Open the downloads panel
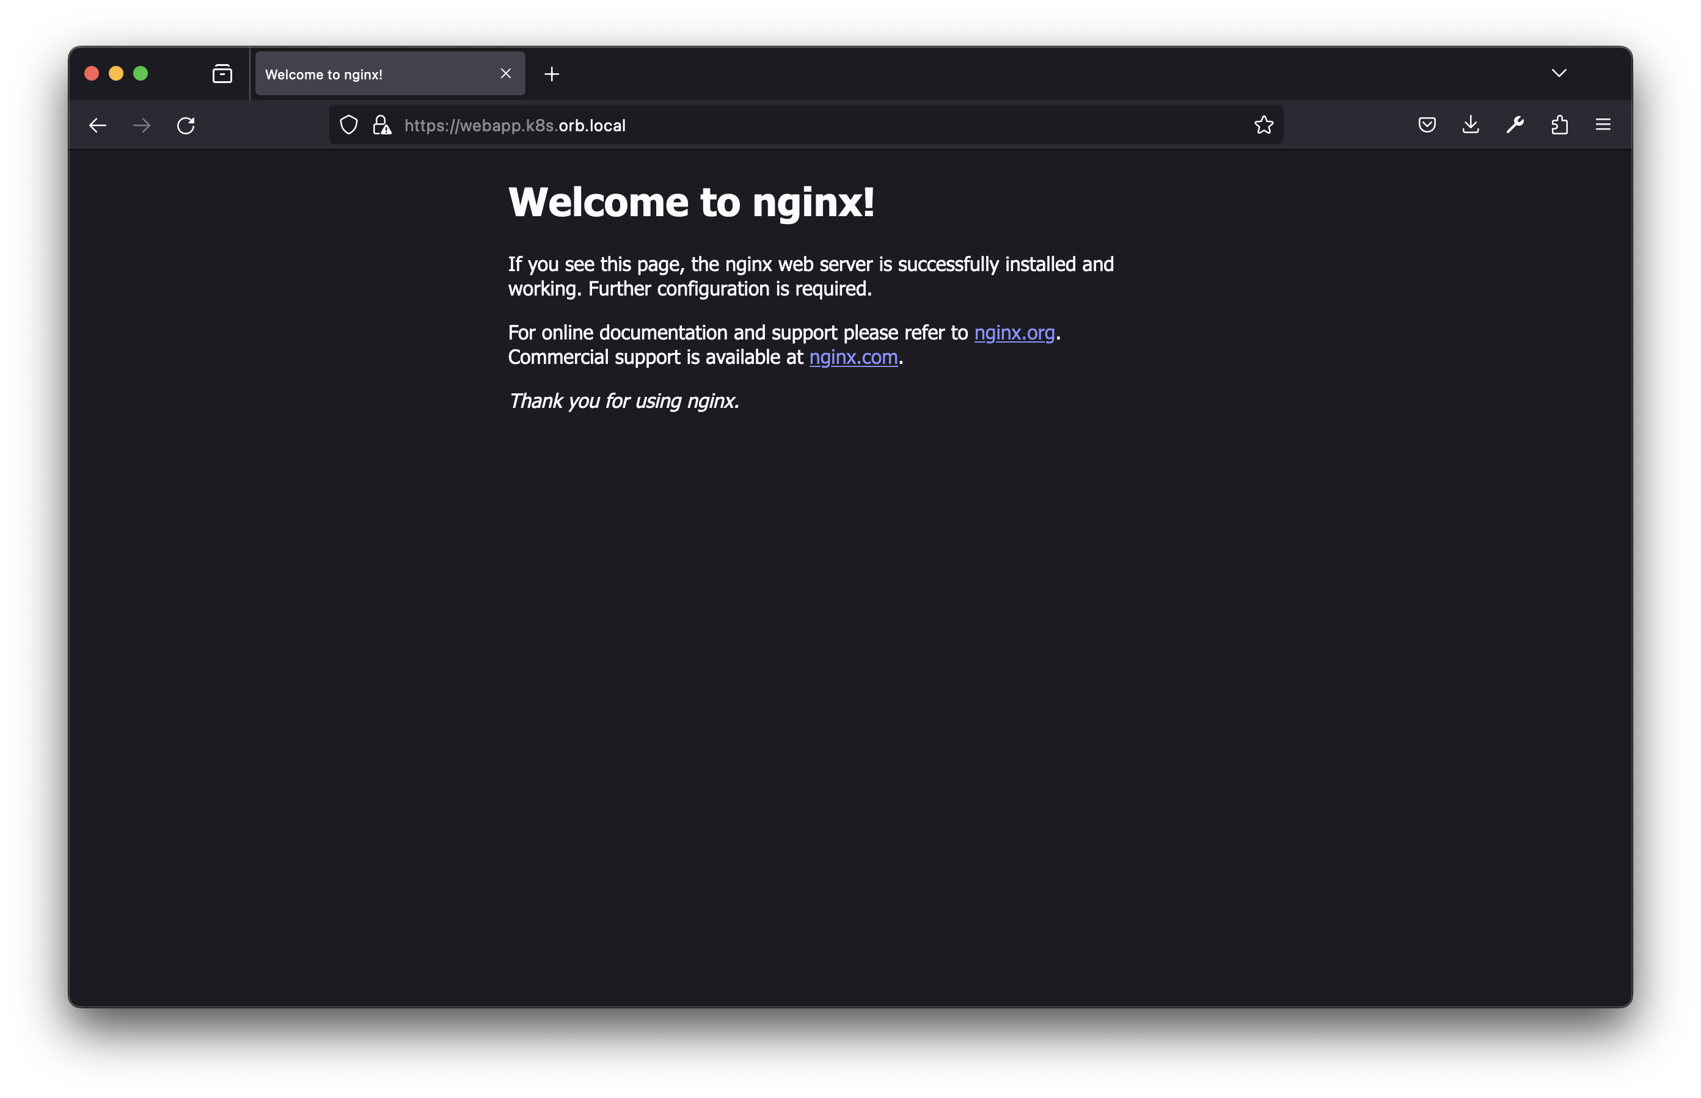Image resolution: width=1701 pixels, height=1098 pixels. (x=1471, y=125)
